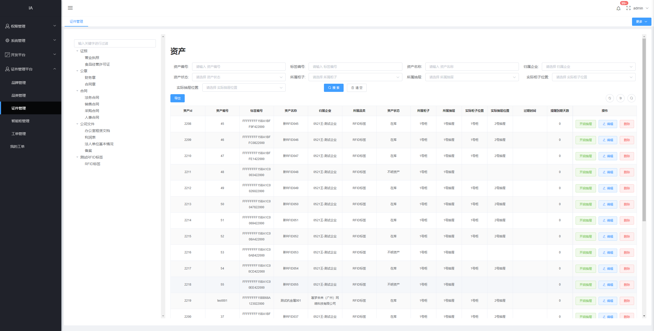The image size is (654, 331).
Task: Collapse the 证照 tree node
Action: click(77, 51)
